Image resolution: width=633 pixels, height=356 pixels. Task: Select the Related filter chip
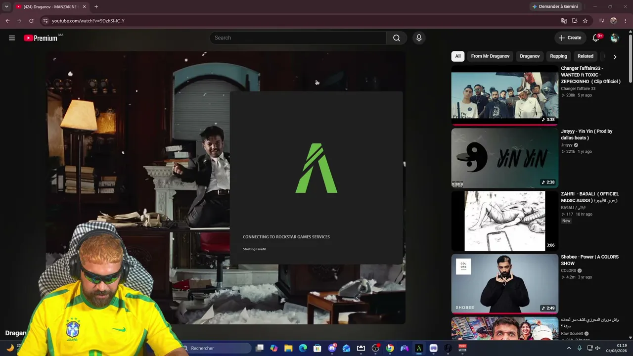586,56
